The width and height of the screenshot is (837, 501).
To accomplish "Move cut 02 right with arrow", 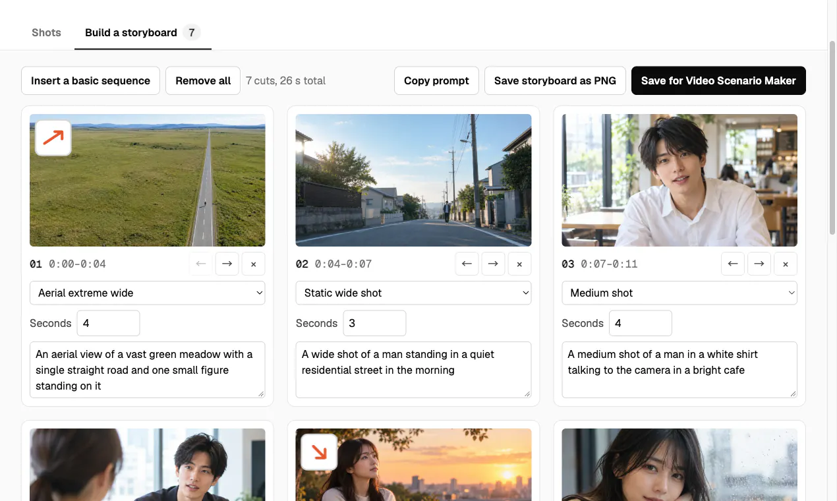I will click(493, 264).
